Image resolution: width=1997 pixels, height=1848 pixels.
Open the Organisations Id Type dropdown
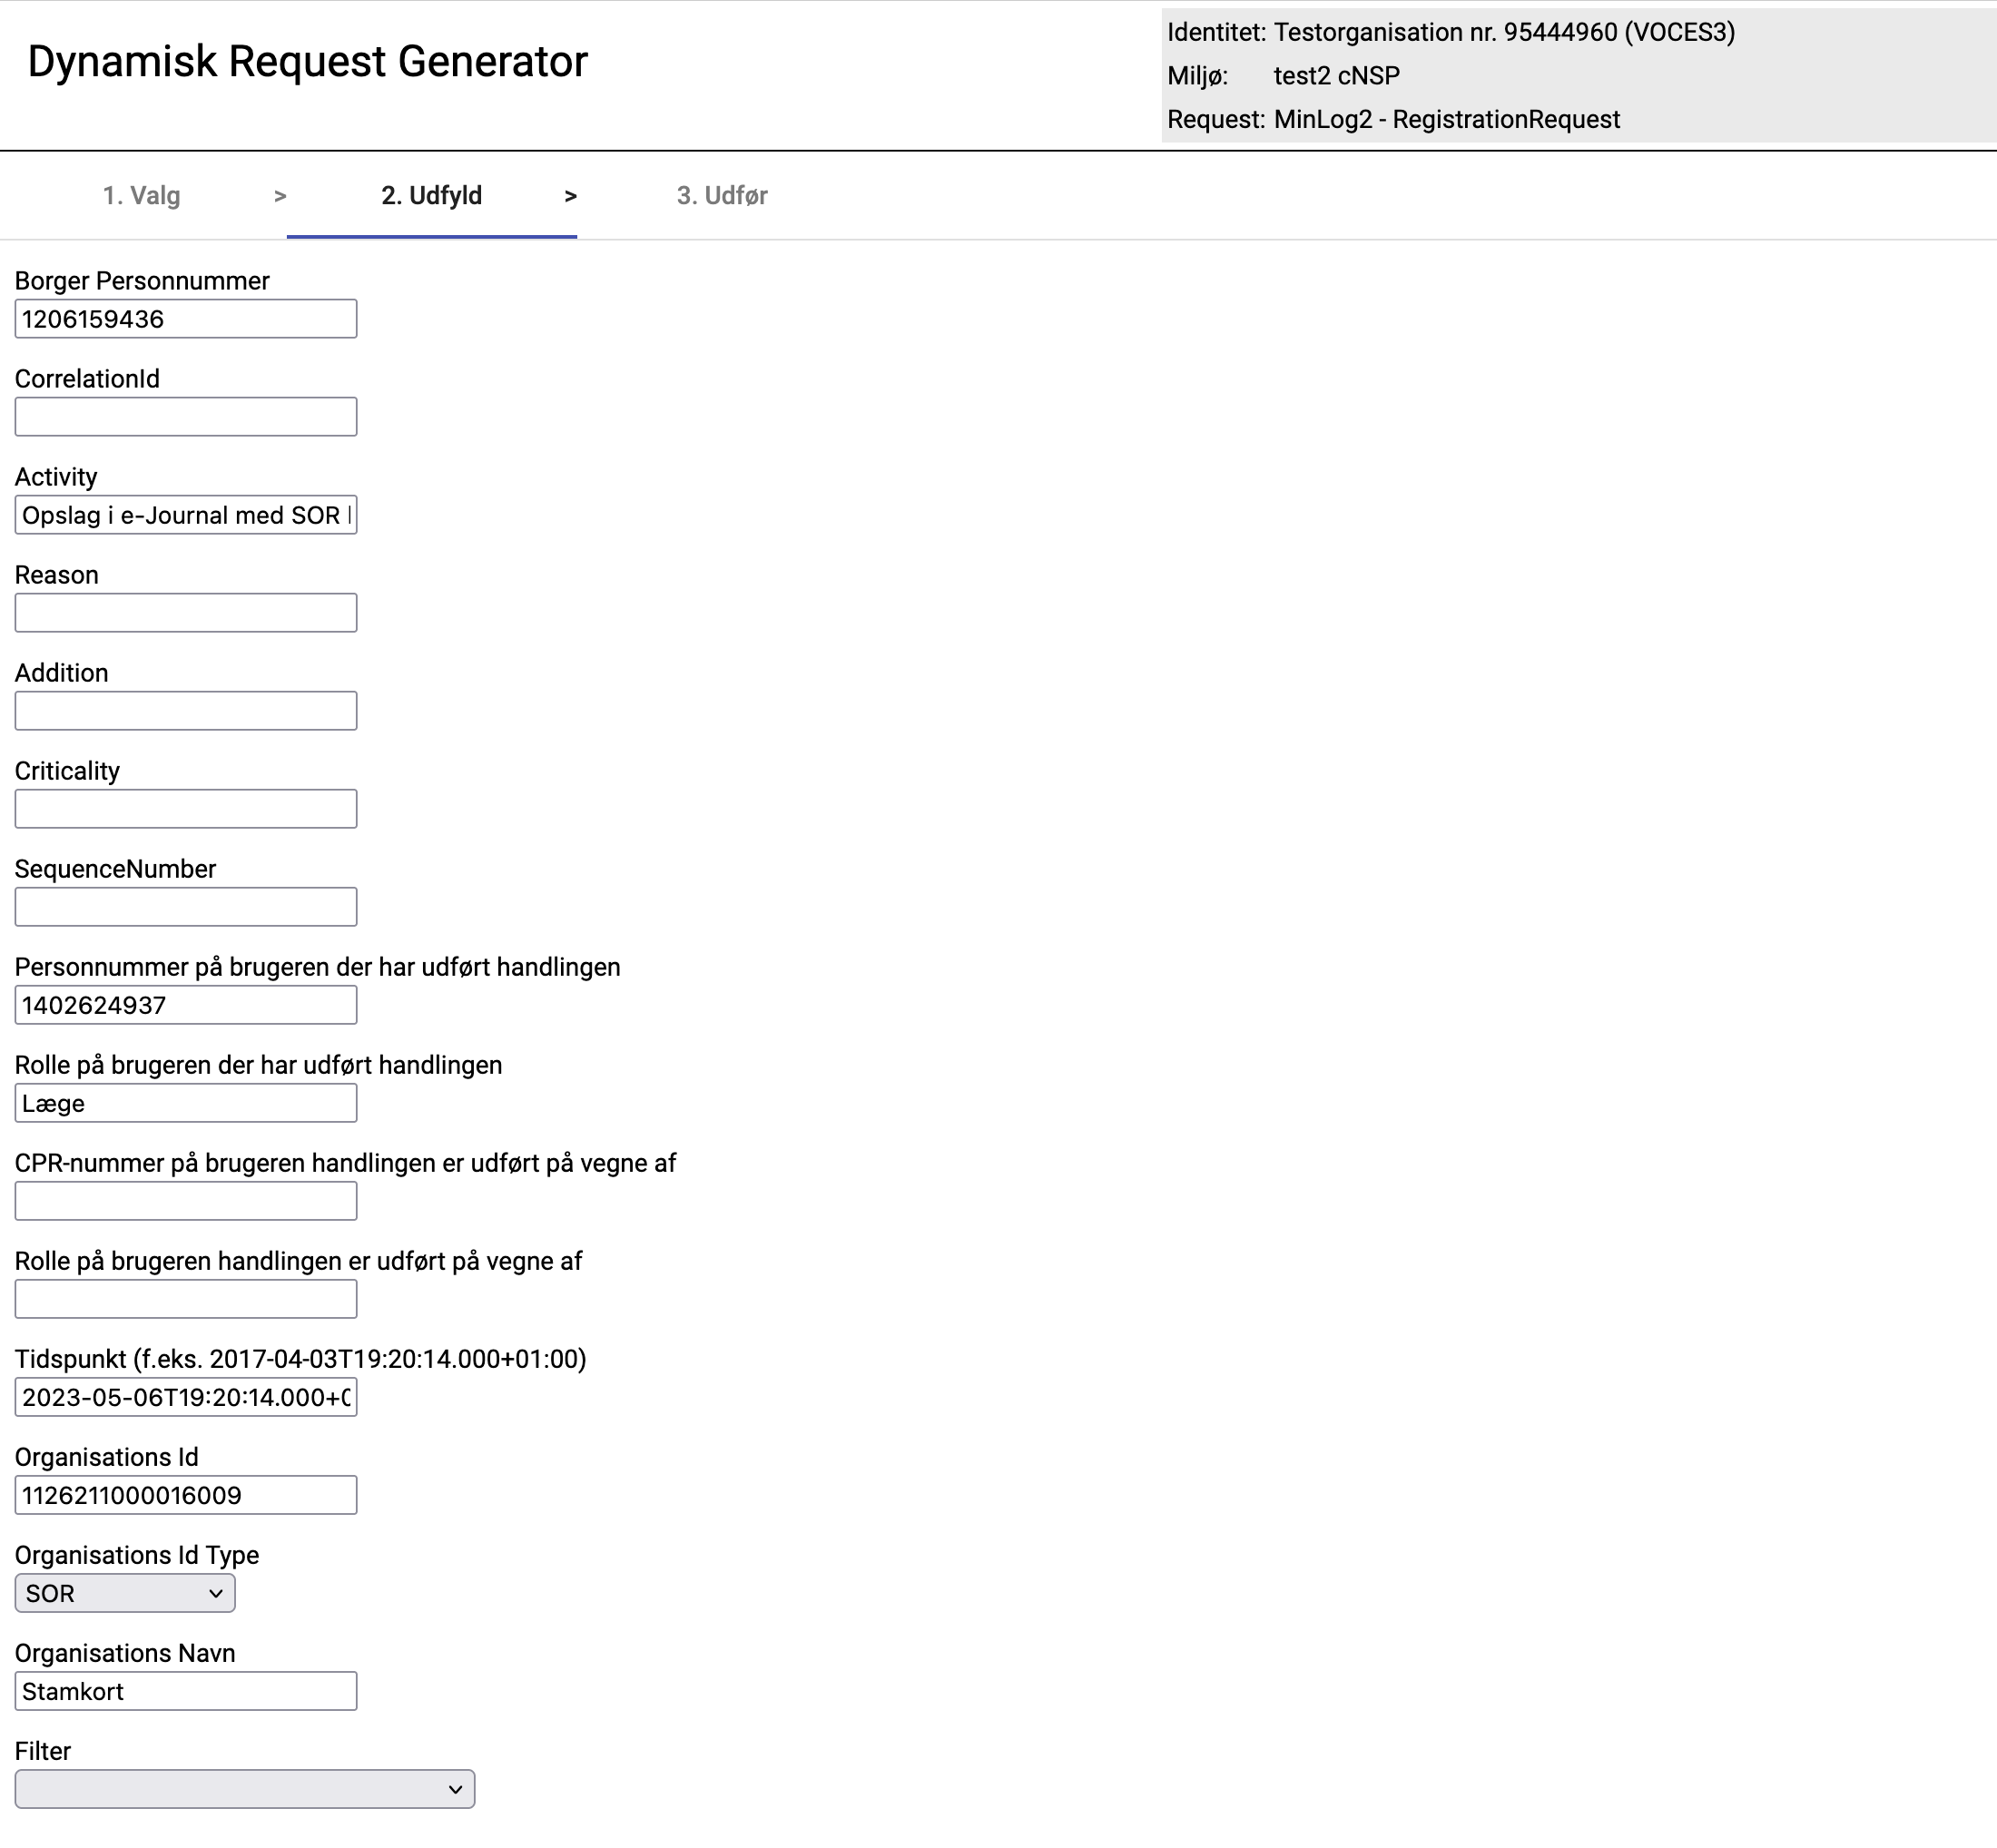[x=125, y=1593]
